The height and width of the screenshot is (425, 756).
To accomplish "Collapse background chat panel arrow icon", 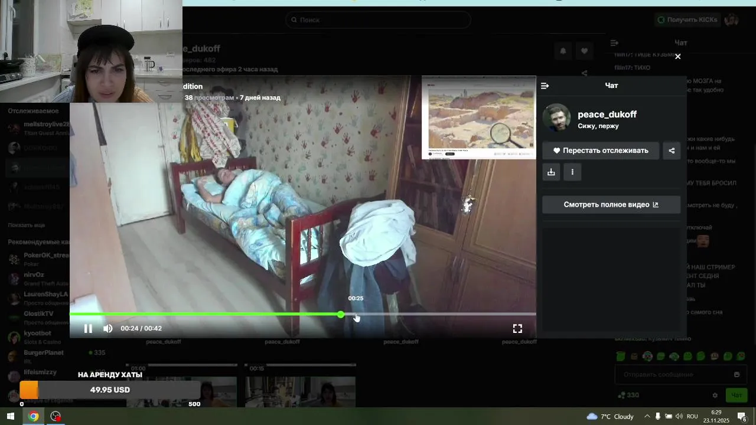I will point(614,43).
